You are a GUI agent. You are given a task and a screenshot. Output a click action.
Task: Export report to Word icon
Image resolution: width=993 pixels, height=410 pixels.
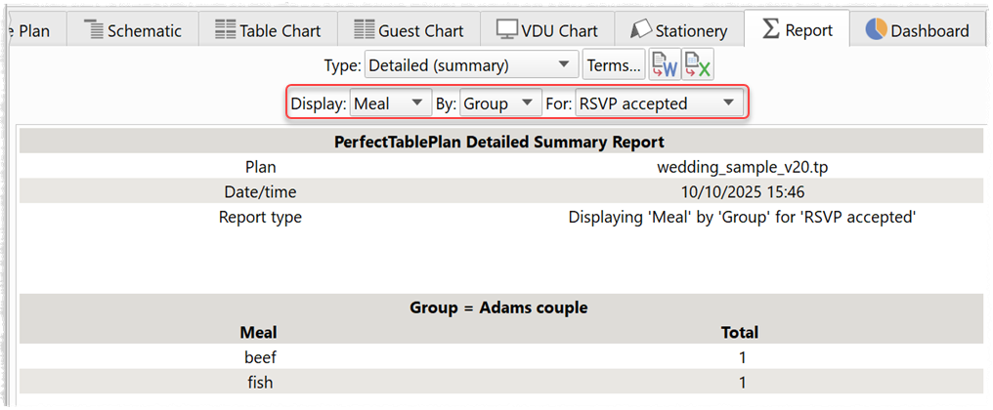click(x=665, y=64)
